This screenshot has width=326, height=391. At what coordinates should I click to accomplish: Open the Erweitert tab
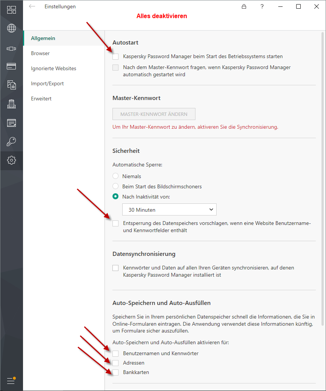pos(64,99)
